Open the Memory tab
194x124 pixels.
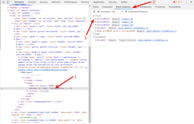[x=85, y=2]
